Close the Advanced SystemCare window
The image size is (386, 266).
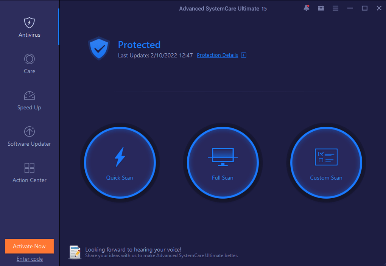pos(379,8)
